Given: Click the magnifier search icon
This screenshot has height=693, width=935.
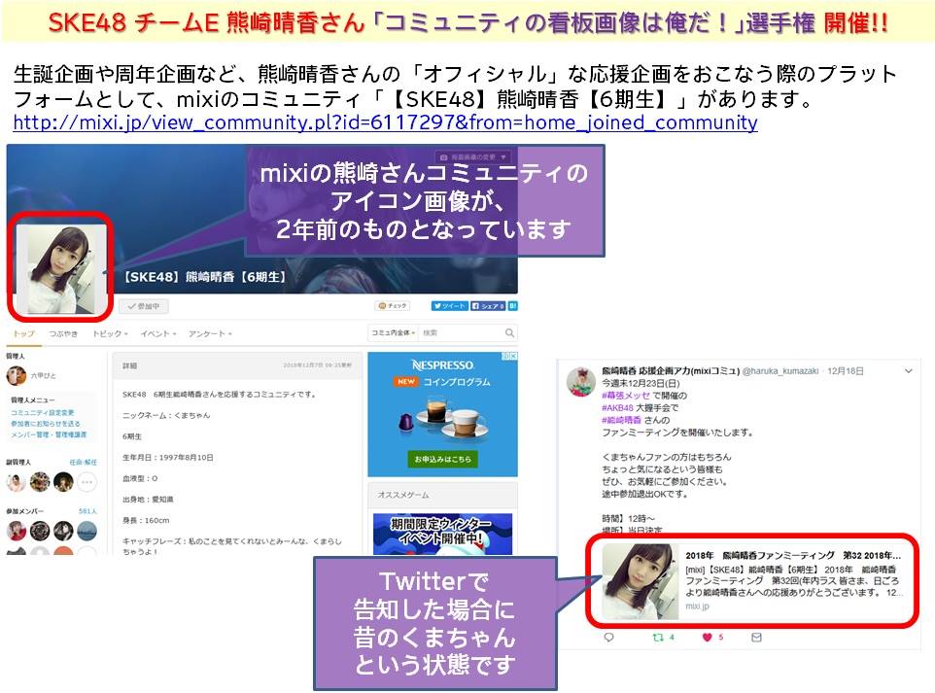Looking at the screenshot, I should [x=510, y=332].
